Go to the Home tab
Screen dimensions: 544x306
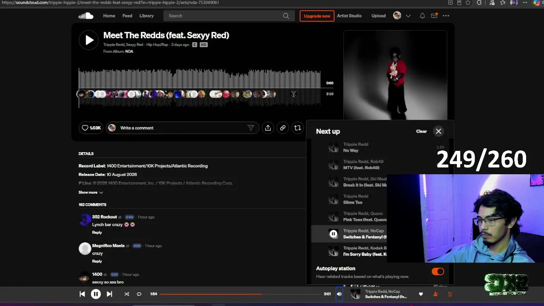[x=109, y=16]
